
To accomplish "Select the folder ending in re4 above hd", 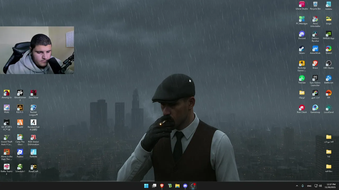I will click(x=329, y=139).
